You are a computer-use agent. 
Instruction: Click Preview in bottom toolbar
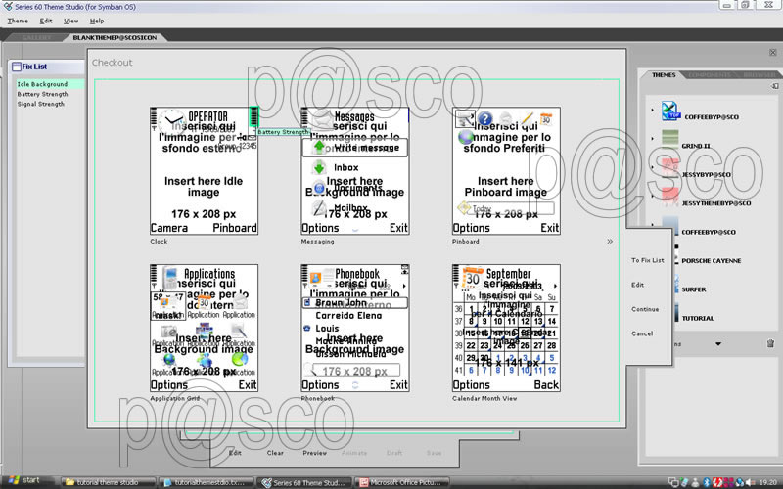[x=314, y=453]
